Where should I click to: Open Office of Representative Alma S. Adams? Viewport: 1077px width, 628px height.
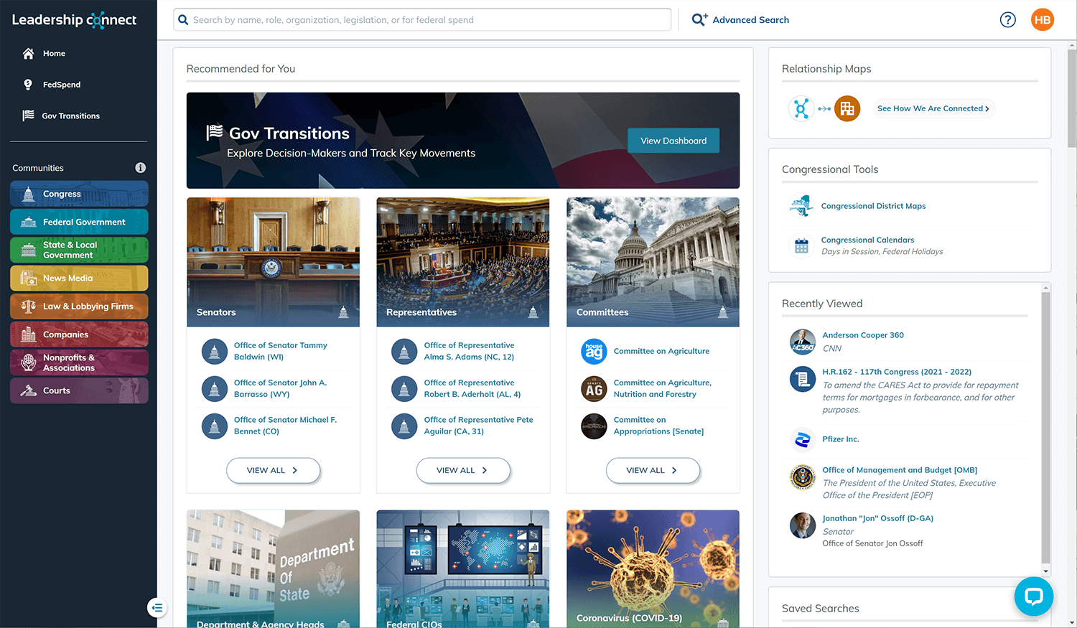[x=469, y=351]
